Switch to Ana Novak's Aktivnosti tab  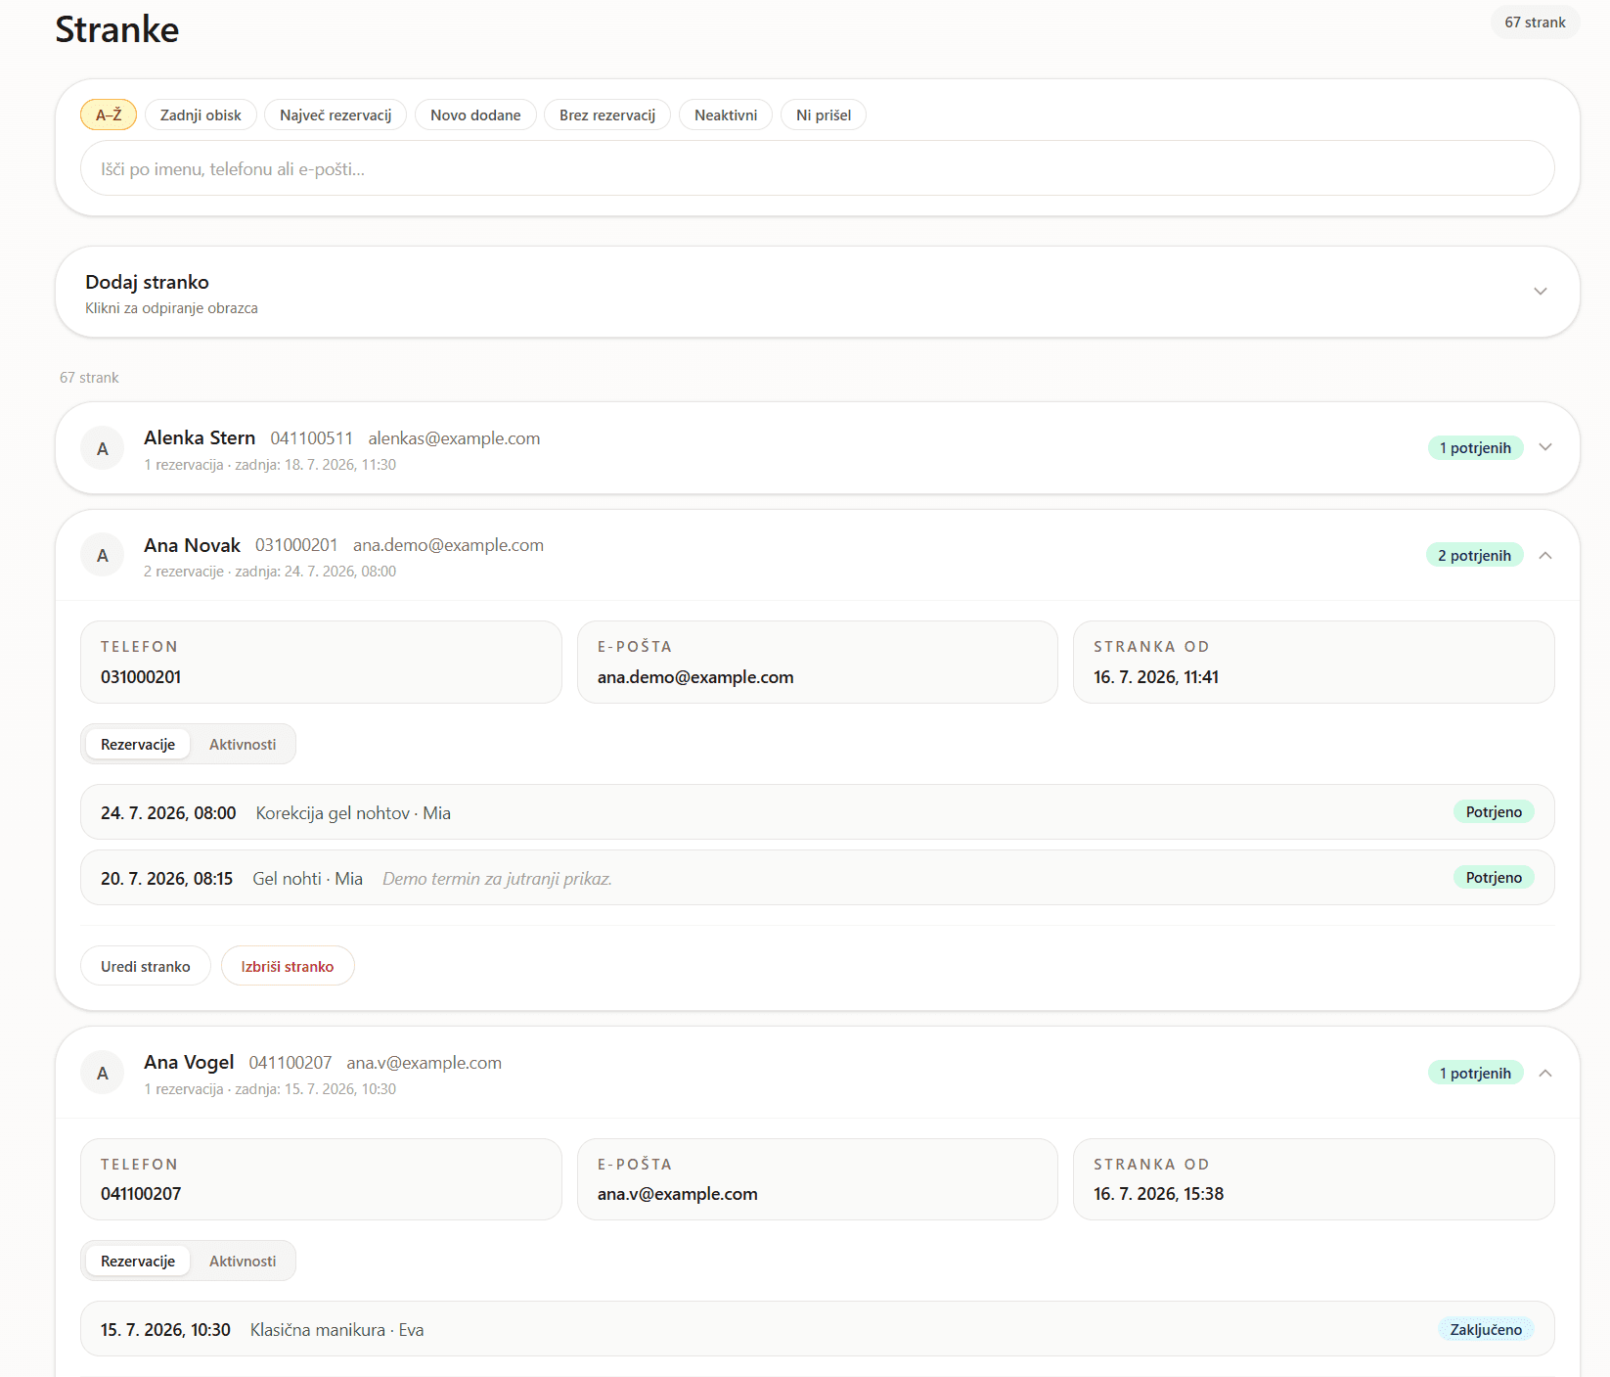pyautogui.click(x=243, y=744)
